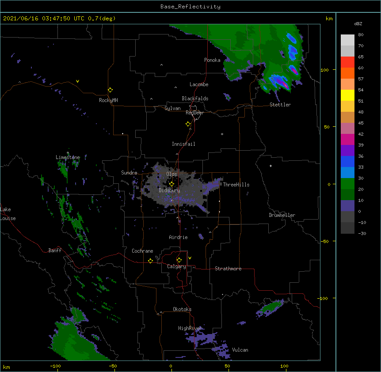The width and height of the screenshot is (381, 372).
Task: Click the Stettler label
Action: (280, 105)
